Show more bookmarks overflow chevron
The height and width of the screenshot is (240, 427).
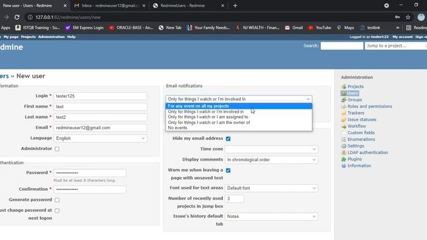pos(398,27)
